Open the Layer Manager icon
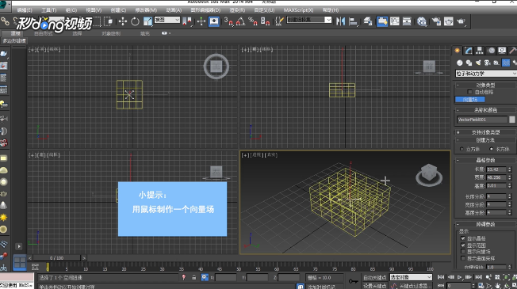This screenshot has height=289, width=517. coord(368,21)
